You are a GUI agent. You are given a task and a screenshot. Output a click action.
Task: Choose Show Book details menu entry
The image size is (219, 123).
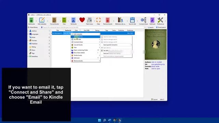pos(86,53)
